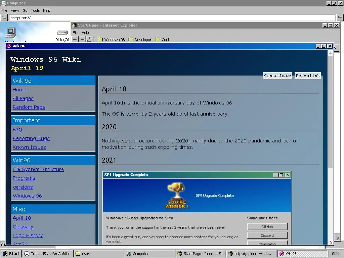Click Internet Exploder refresh icon
The image size is (344, 258).
click(x=90, y=40)
